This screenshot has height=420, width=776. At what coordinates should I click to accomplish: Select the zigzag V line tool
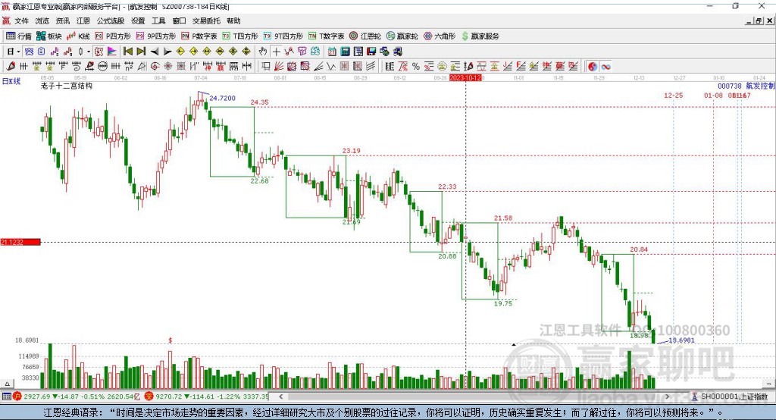pyautogui.click(x=331, y=67)
